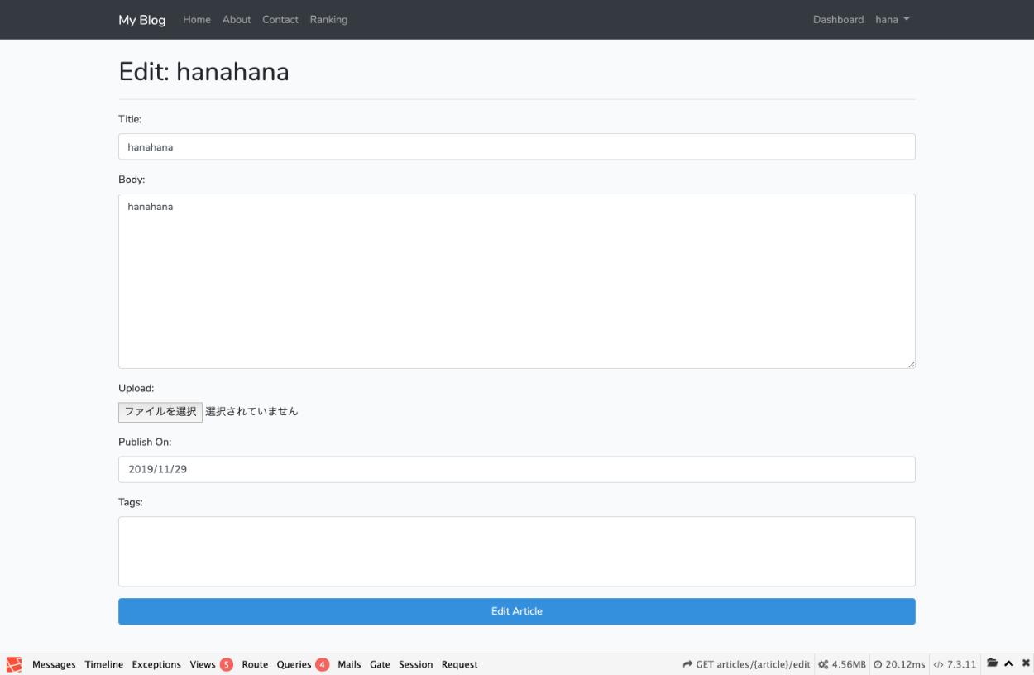Click inside the Tags selection box
Viewport: 1034px width, 675px height.
[x=516, y=551]
